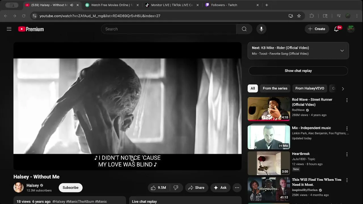
Task: Click the Create button
Action: coord(316,29)
